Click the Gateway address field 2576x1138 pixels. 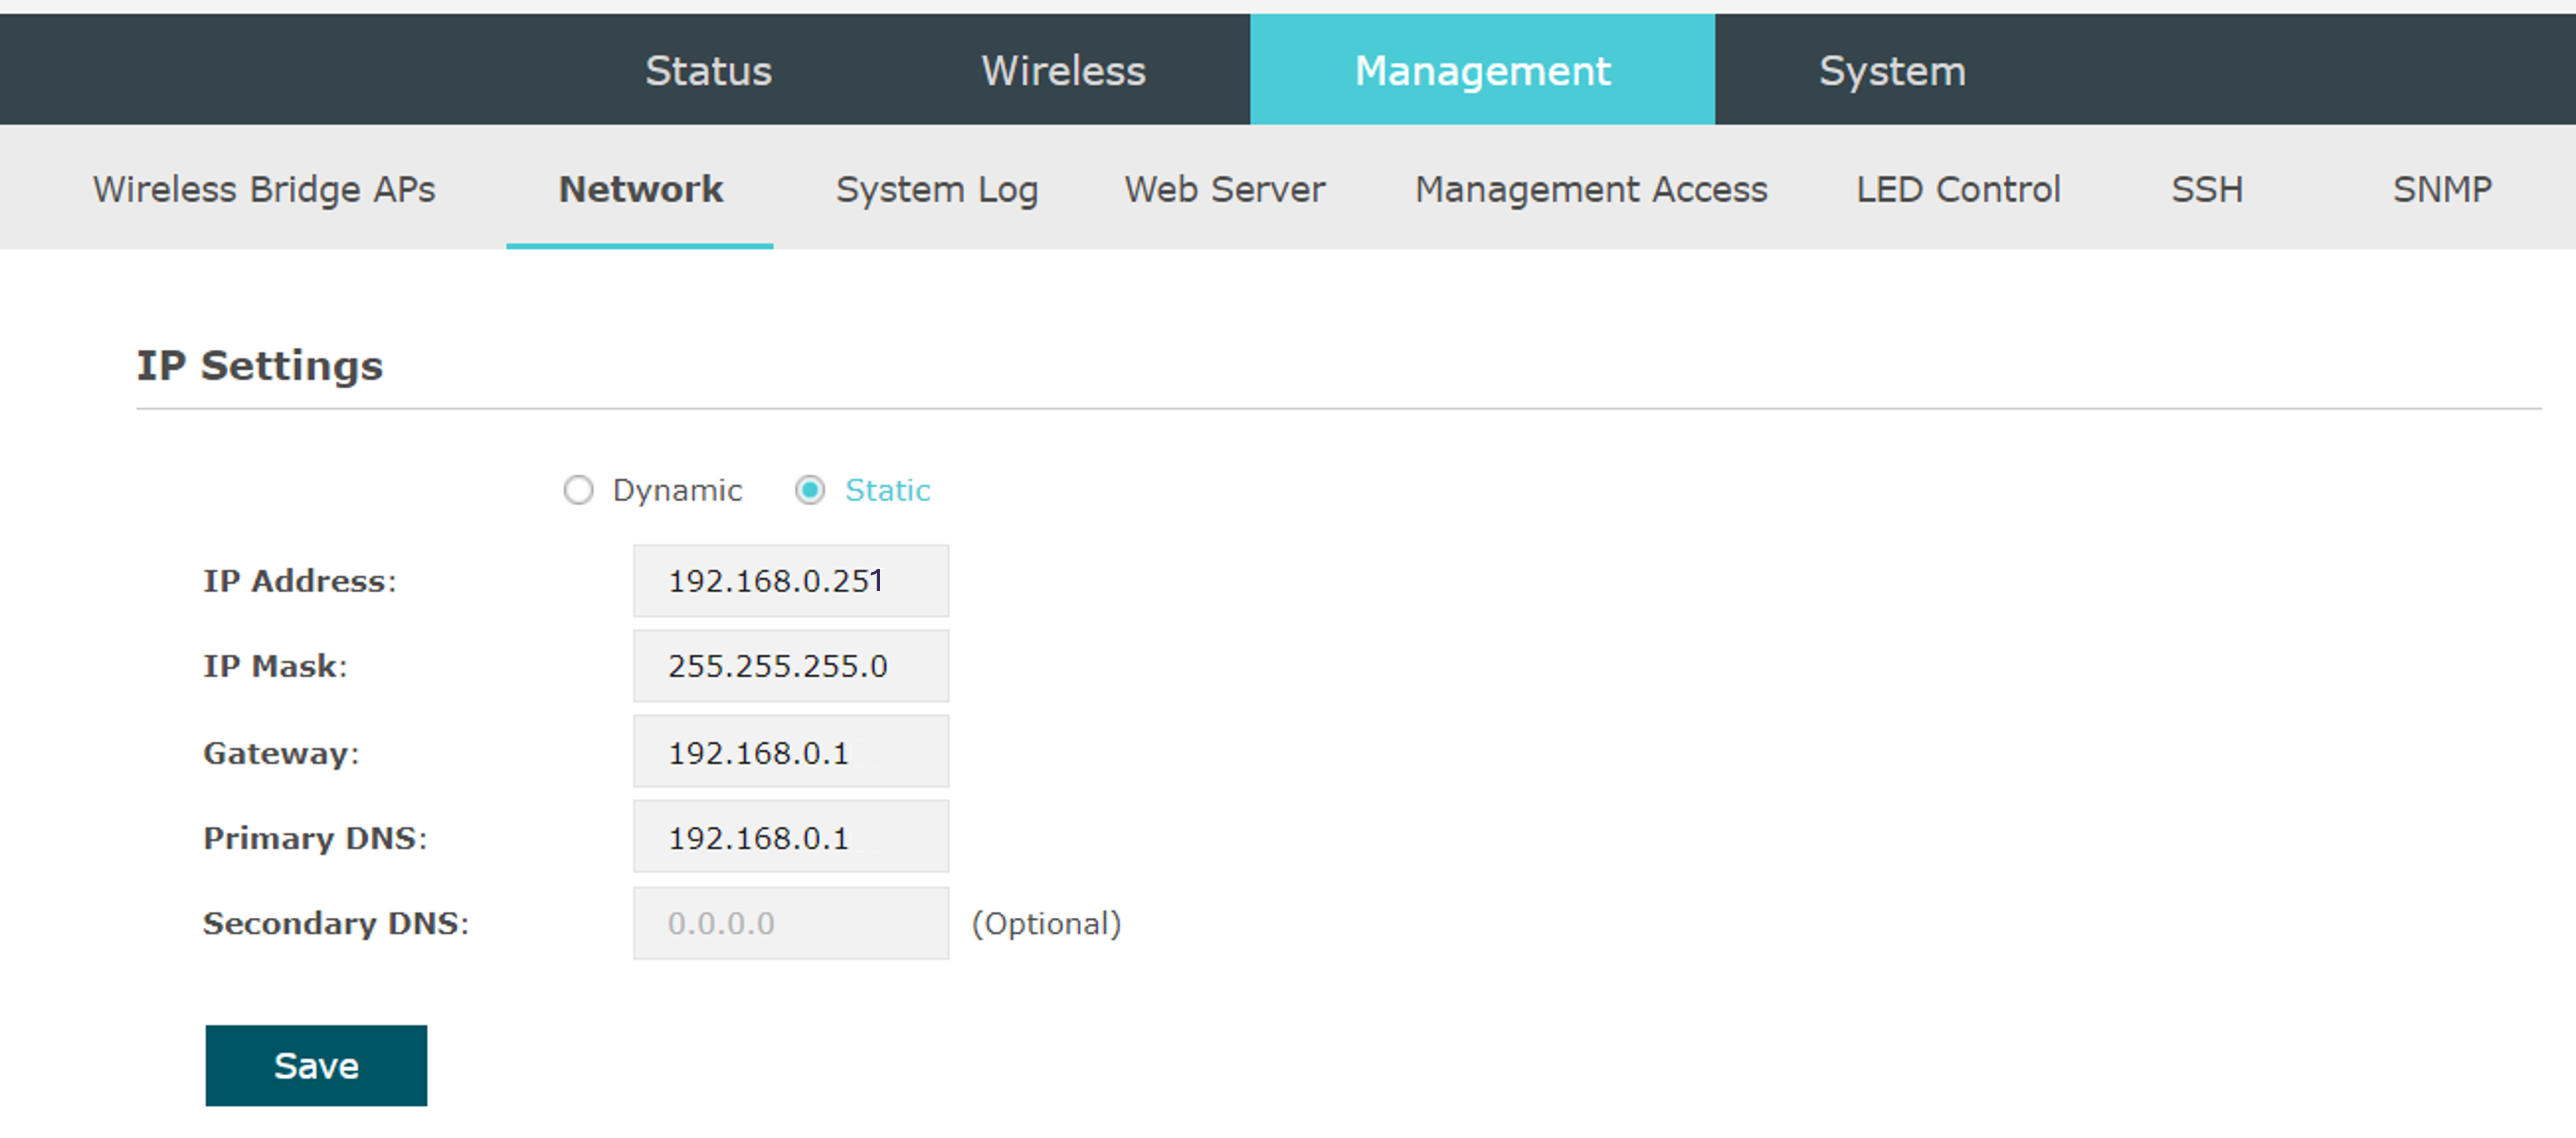(x=790, y=751)
